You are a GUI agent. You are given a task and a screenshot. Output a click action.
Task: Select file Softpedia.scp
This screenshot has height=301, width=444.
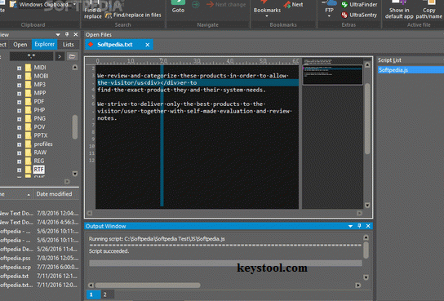[x=40, y=267]
